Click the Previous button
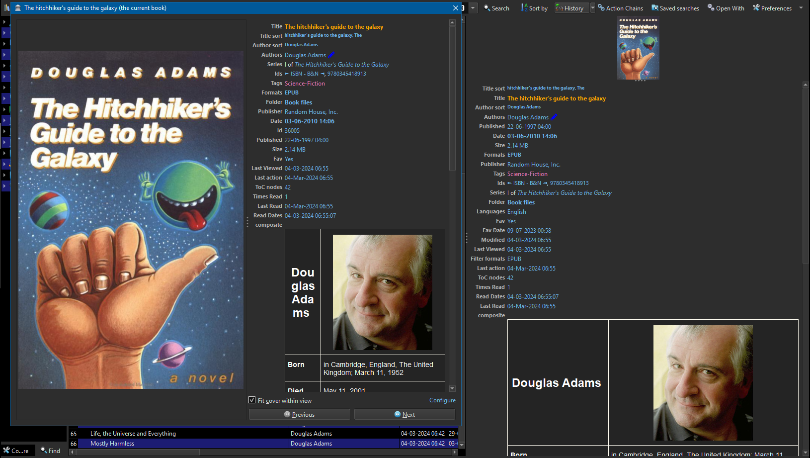This screenshot has height=458, width=810. pos(300,414)
